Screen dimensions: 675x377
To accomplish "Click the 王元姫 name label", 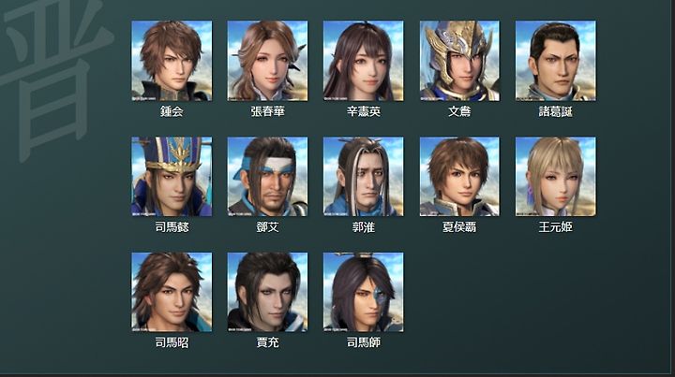I will tap(555, 226).
